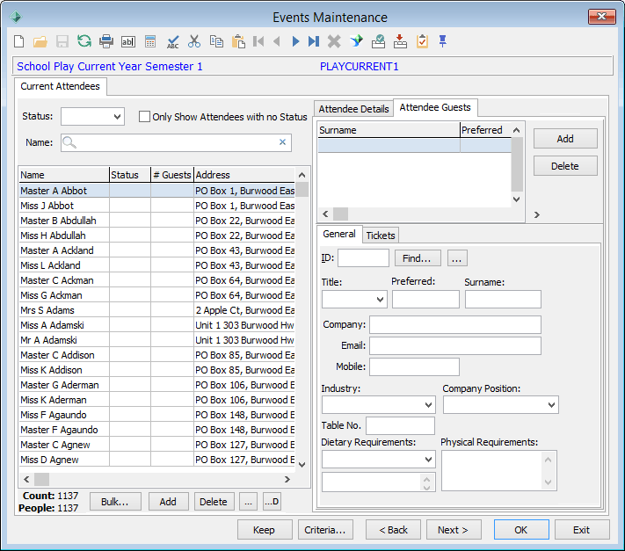625x551 pixels.
Task: Click the Next > button
Action: [x=454, y=530]
